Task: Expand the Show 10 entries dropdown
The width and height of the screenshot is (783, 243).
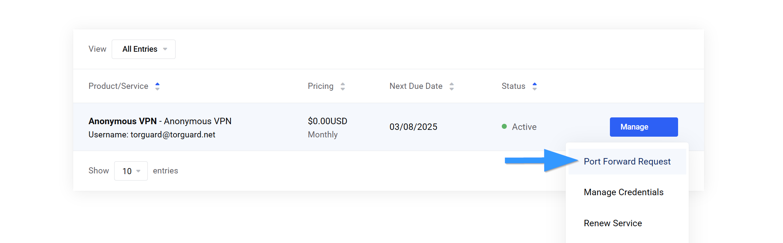Action: pyautogui.click(x=131, y=171)
